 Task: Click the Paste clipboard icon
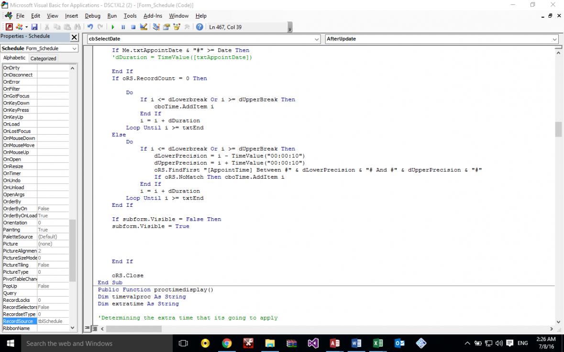pos(67,27)
